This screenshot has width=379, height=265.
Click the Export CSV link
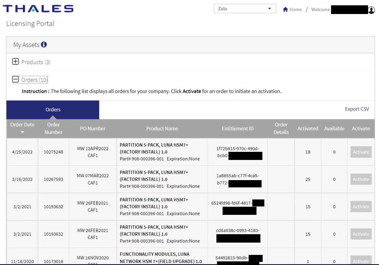[357, 109]
